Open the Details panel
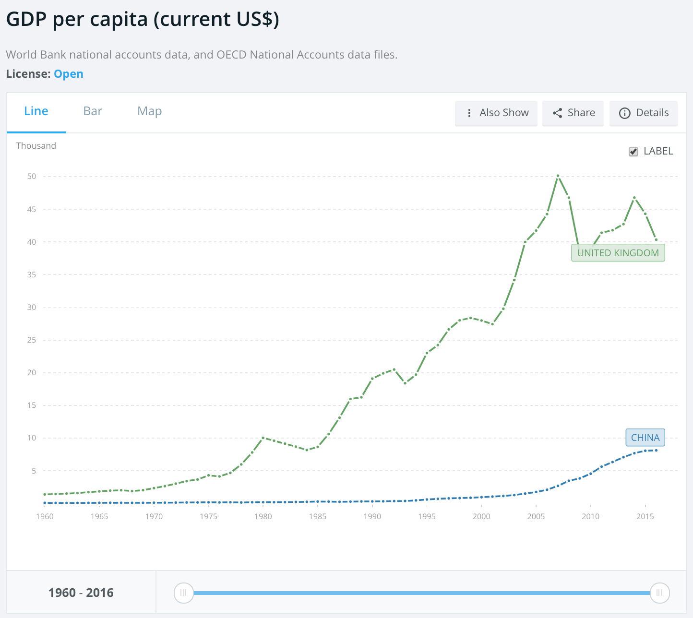 point(644,113)
